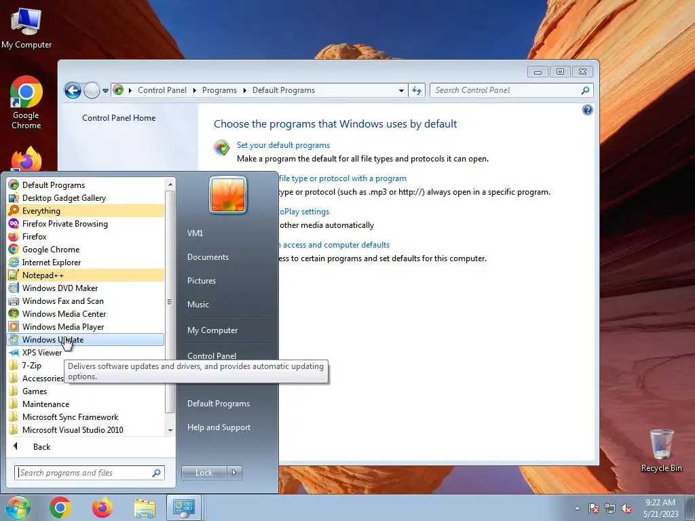The width and height of the screenshot is (695, 521).
Task: Launch Everything search icon
Action: point(14,210)
